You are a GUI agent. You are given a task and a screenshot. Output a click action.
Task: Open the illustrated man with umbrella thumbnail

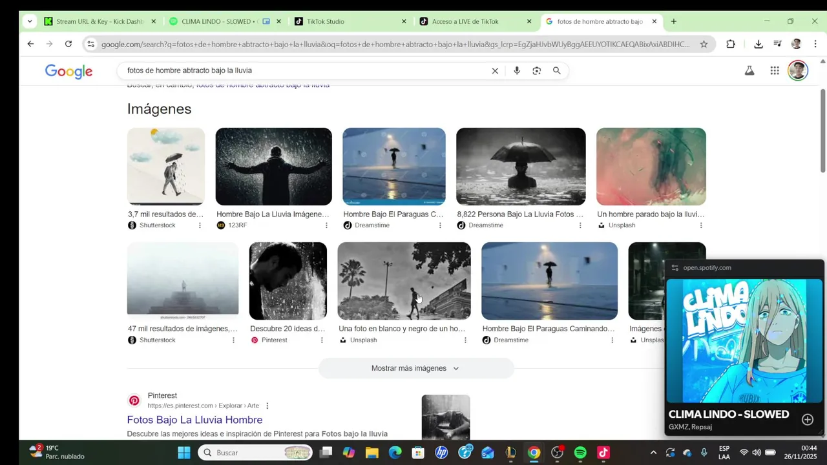point(166,167)
